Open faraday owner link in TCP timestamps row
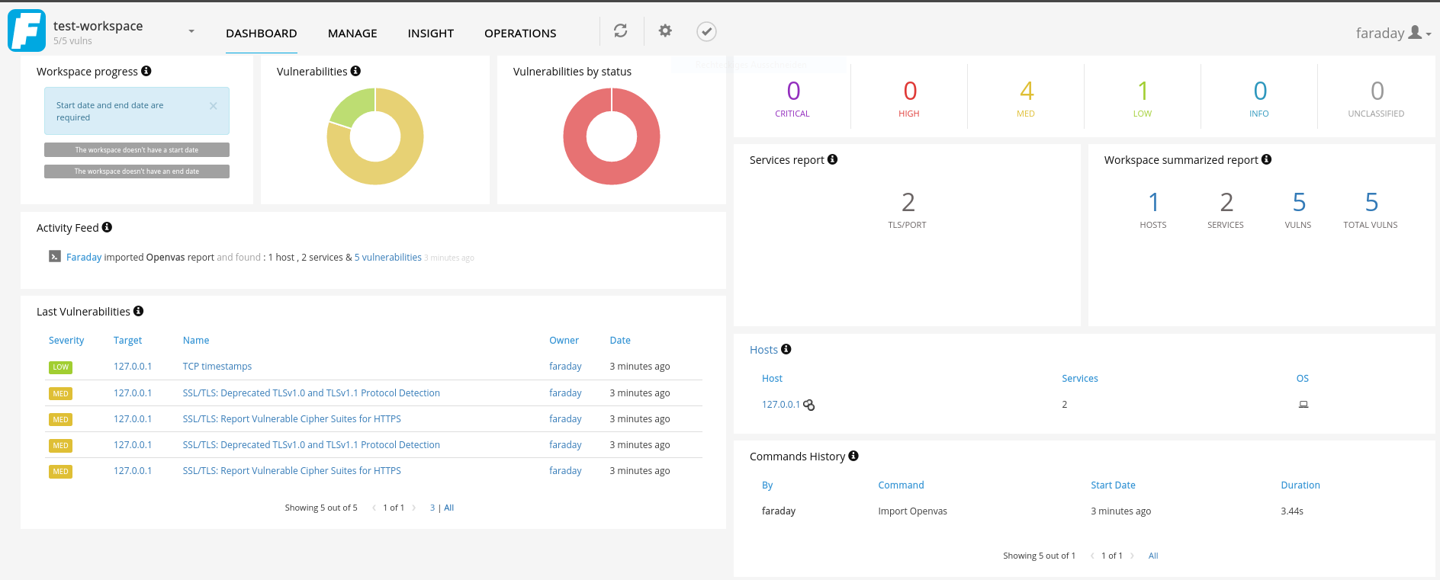This screenshot has height=580, width=1440. tap(565, 367)
